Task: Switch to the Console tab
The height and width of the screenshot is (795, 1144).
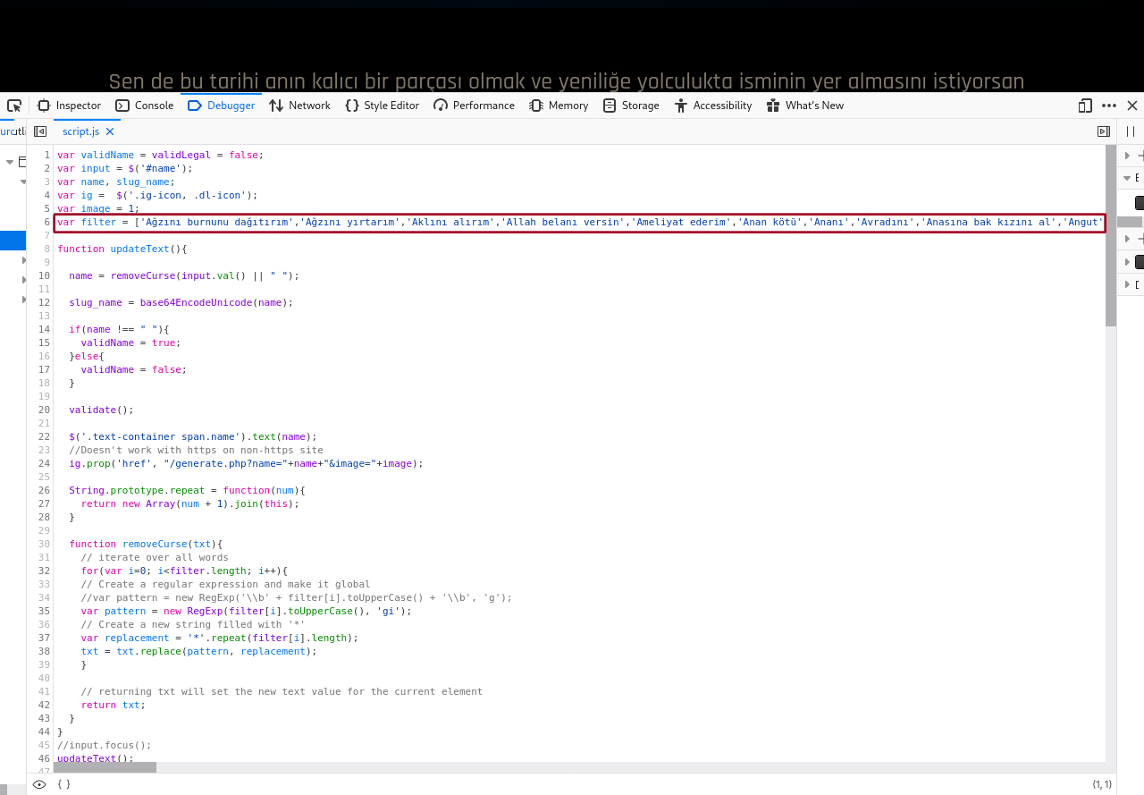Action: tap(145, 106)
